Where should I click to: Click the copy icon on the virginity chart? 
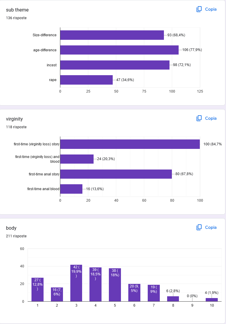click(x=199, y=119)
